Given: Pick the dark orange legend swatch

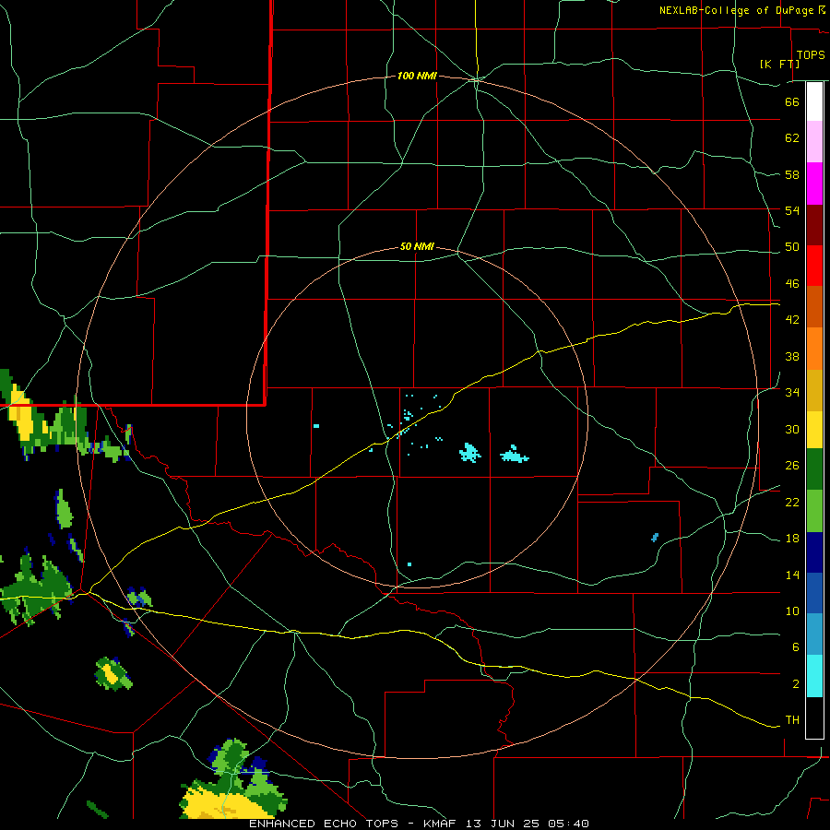Looking at the screenshot, I should coord(814,306).
